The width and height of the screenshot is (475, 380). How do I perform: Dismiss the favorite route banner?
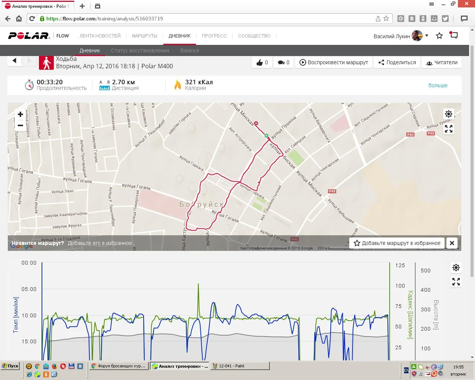pyautogui.click(x=452, y=243)
